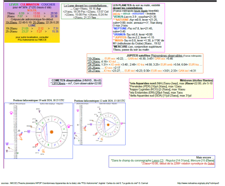Click the orange Jupiter symbol beneath the 19 août zodiac wheel
The width and height of the screenshot is (225, 186).
click(x=43, y=151)
